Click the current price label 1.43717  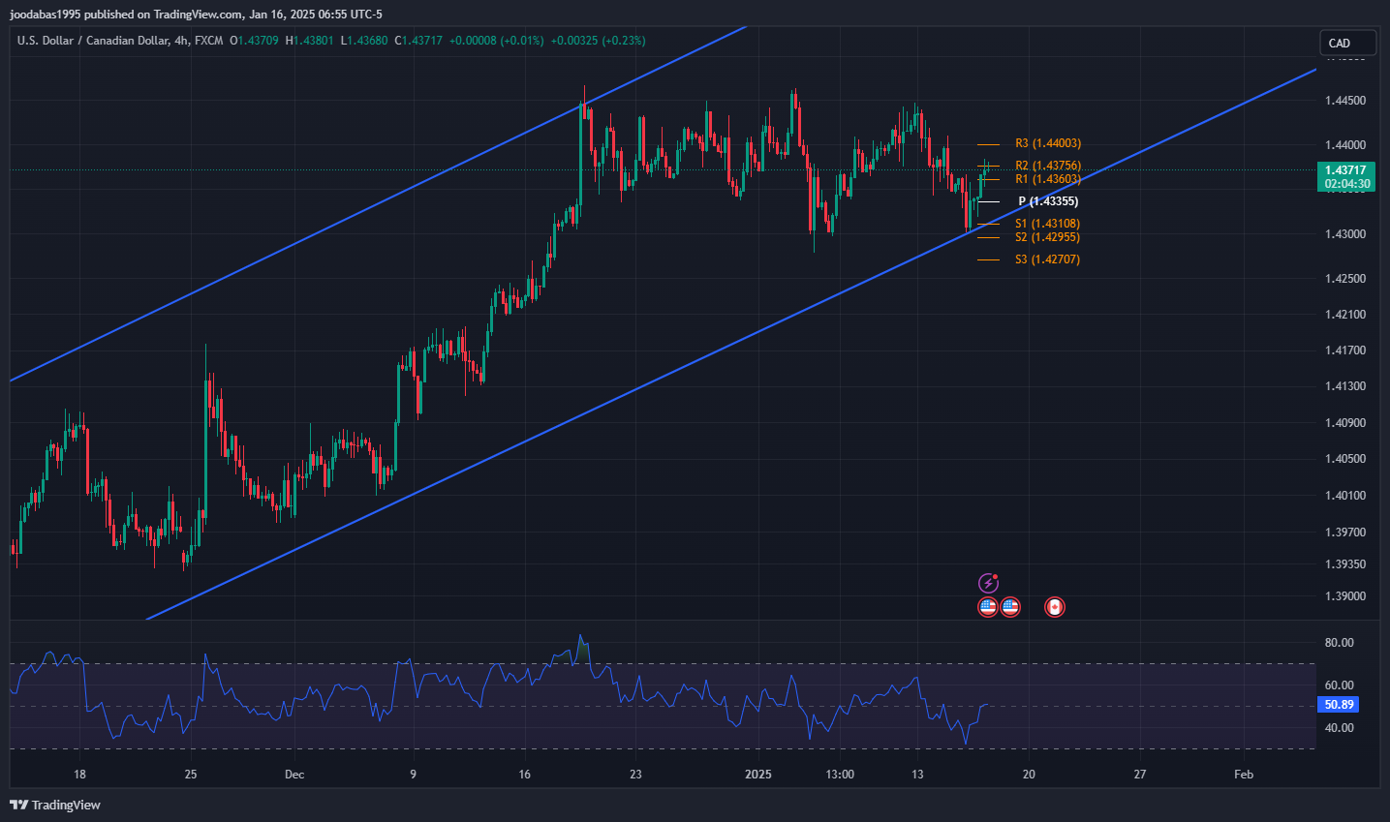pos(1345,170)
